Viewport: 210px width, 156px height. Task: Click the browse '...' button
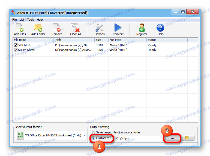[172, 138]
